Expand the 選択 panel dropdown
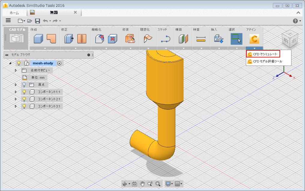Image resolution: width=305 pixels, height=191 pixels. [x=237, y=48]
